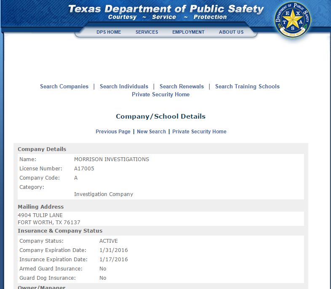Select the Company Expiration Date: label

tap(53, 250)
